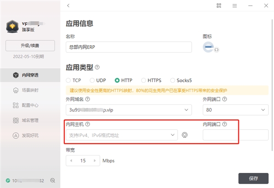Increase bandwidth with right stepper arrow
The image size is (274, 188).
point(95,161)
